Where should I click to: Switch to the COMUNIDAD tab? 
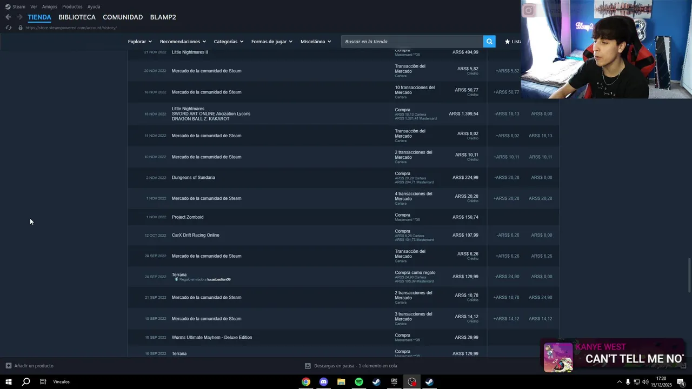click(x=123, y=17)
